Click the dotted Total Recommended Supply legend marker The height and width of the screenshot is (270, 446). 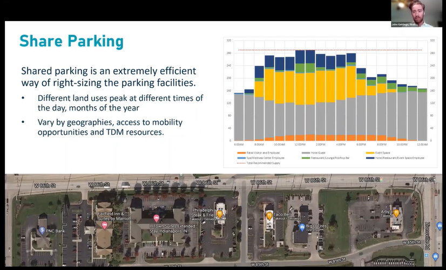point(241,163)
